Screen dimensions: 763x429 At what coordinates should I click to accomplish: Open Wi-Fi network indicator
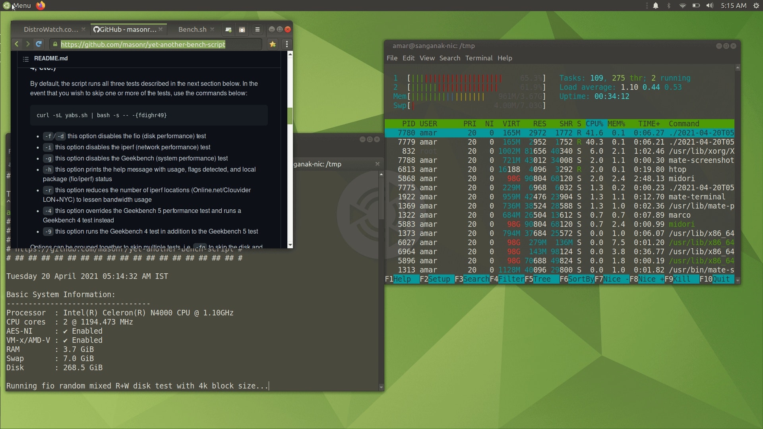[x=682, y=6]
